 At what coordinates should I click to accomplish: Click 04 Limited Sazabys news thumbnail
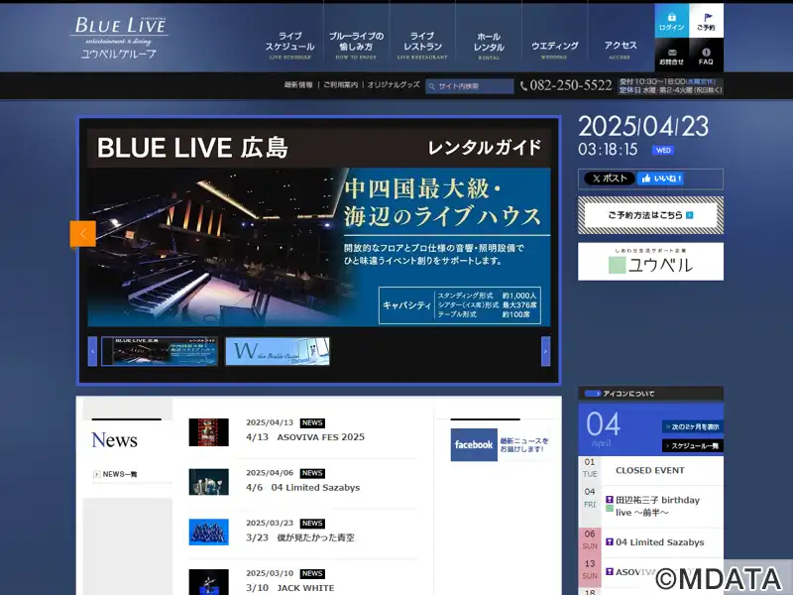[209, 482]
